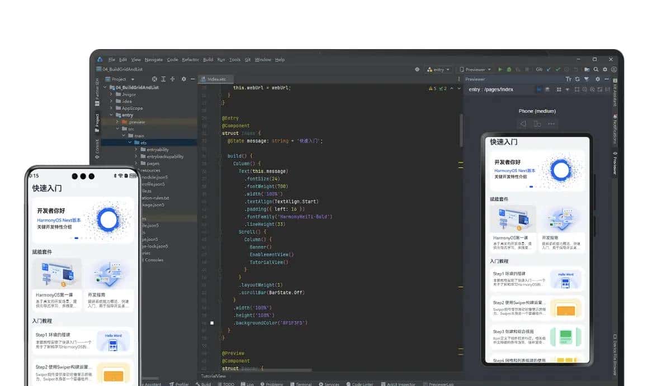This screenshot has width=671, height=386.
Task: Click the rotate device icon in Previewer
Action: 537,124
